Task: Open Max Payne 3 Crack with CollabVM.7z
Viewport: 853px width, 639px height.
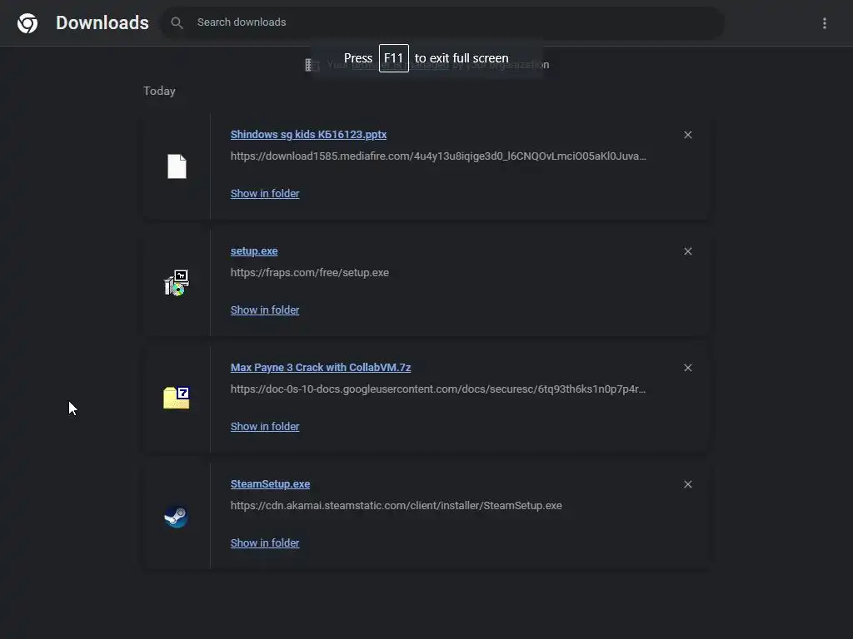Action: pyautogui.click(x=321, y=367)
